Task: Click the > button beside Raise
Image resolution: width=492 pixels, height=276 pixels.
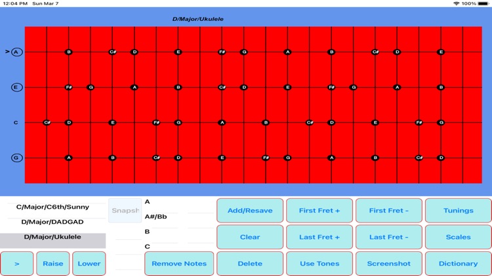Action: coord(16,264)
